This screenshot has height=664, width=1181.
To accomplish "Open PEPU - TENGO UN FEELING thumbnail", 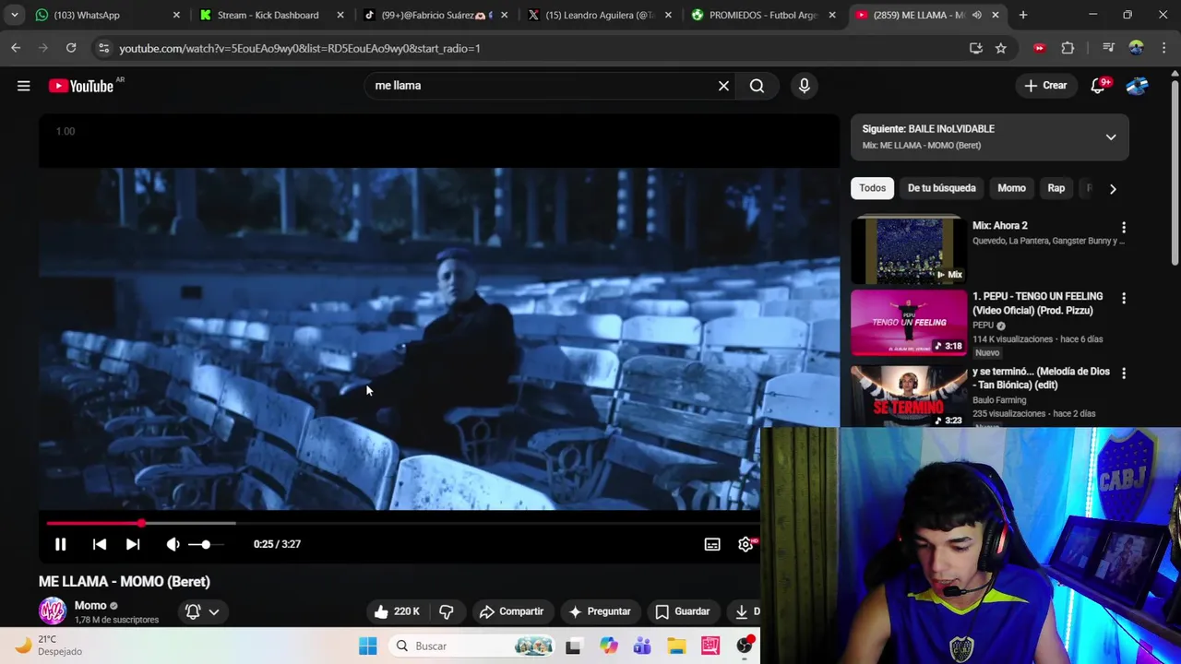I will tap(909, 323).
